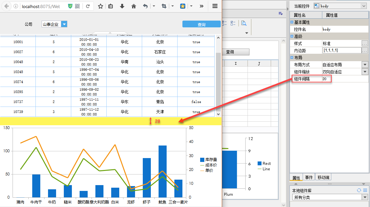Click the blue star extension icon
This screenshot has height=207, width=370.
[x=183, y=6]
